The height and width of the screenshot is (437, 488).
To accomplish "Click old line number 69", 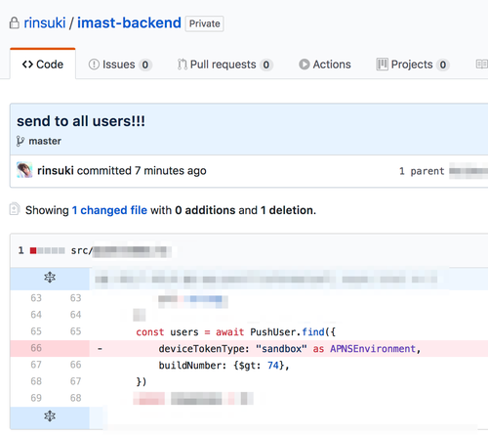I will click(x=36, y=398).
